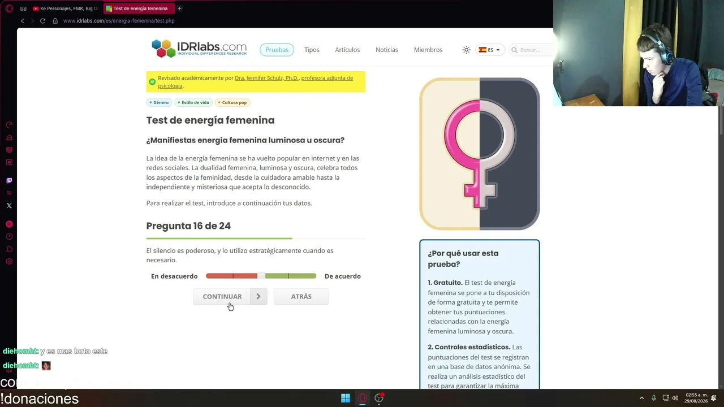Click the Cultura pop tag
This screenshot has height=407, width=724.
coord(233,102)
